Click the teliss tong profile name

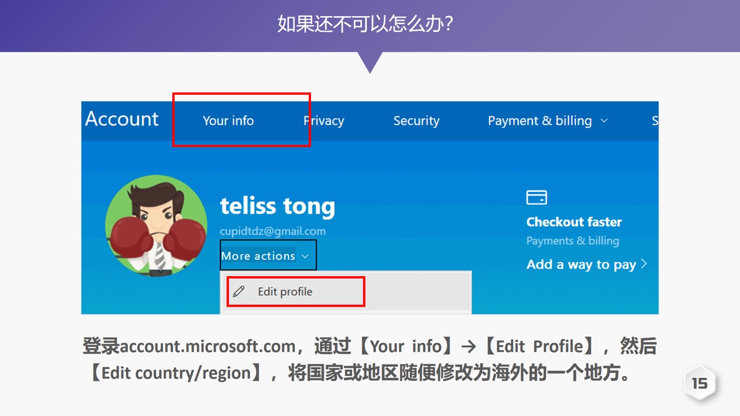coord(277,206)
